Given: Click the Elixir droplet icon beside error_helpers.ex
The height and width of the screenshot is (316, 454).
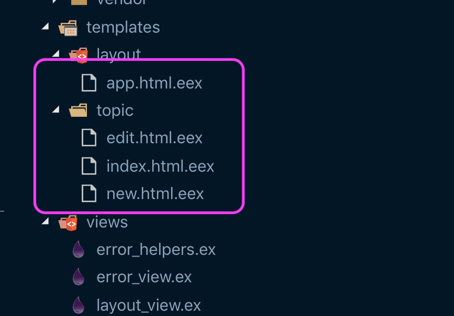Looking at the screenshot, I should pyautogui.click(x=78, y=249).
